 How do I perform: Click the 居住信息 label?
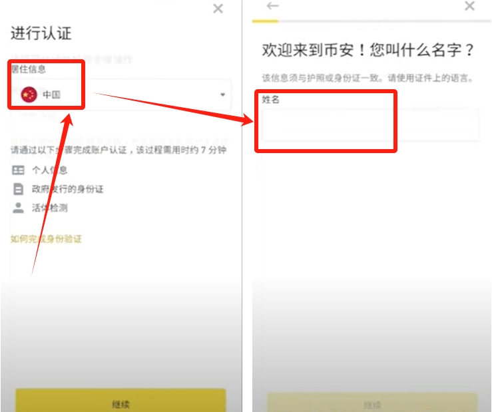28,69
